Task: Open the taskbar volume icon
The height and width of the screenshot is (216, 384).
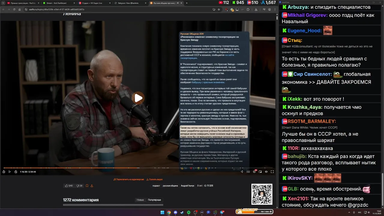Action: click(369, 212)
